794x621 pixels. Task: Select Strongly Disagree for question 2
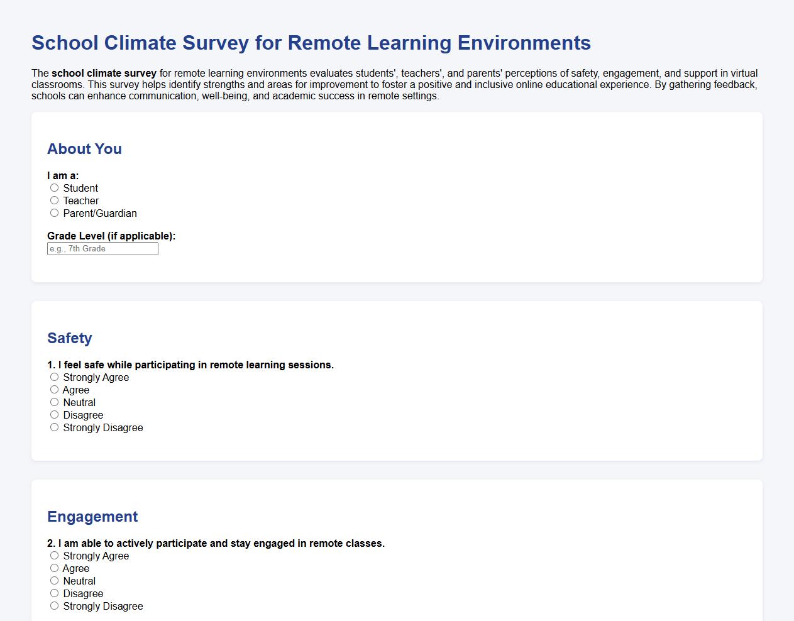coord(54,605)
